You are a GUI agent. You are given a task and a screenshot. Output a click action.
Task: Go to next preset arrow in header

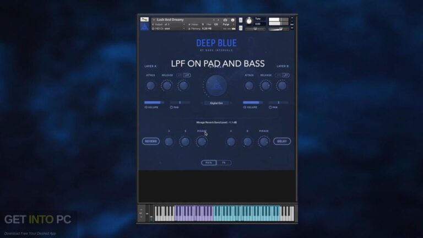(218, 20)
